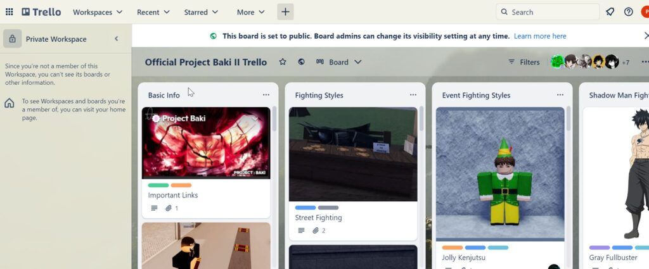The width and height of the screenshot is (649, 269).
Task: Open the Starred dropdown menu
Action: pos(201,12)
